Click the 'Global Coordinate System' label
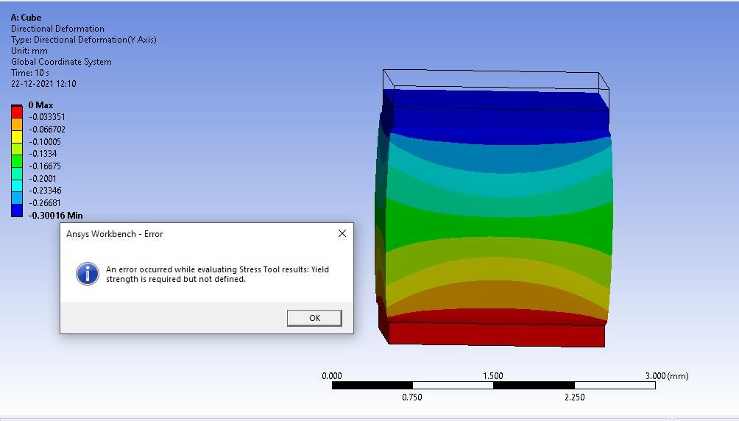This screenshot has height=421, width=739. (61, 62)
